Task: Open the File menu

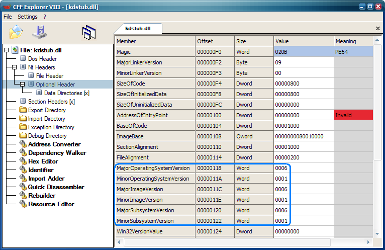Action: [x=8, y=17]
